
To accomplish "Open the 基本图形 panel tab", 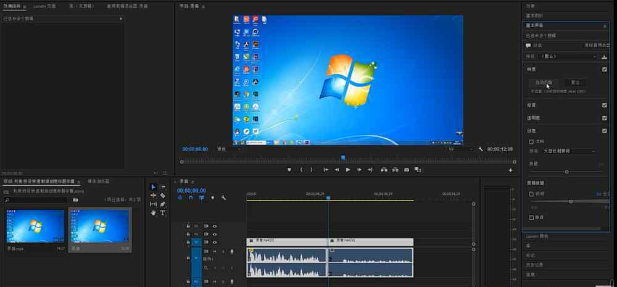I will pyautogui.click(x=534, y=16).
